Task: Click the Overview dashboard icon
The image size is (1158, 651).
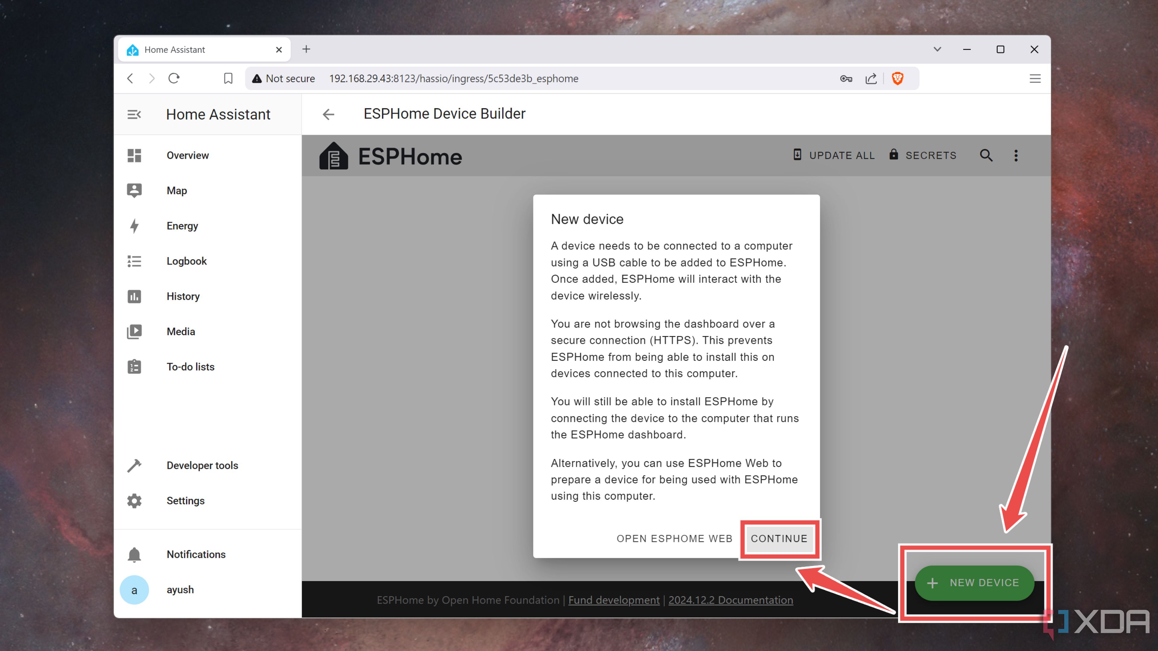Action: coord(134,156)
